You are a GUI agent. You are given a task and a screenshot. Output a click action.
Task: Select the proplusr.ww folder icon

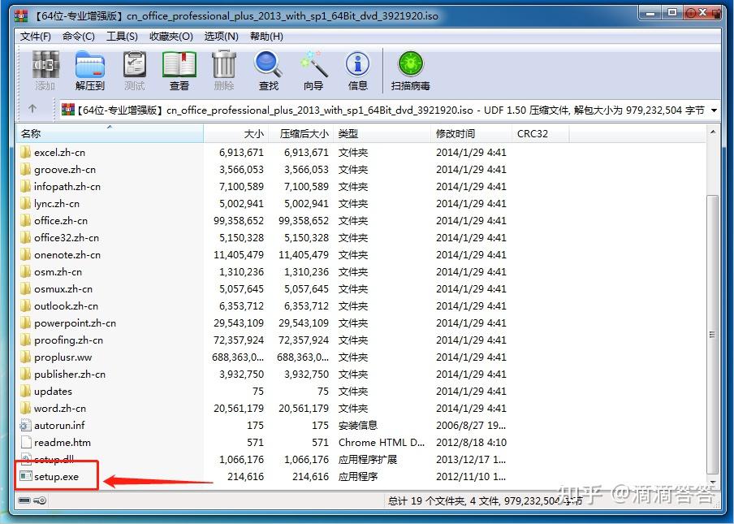[x=26, y=357]
